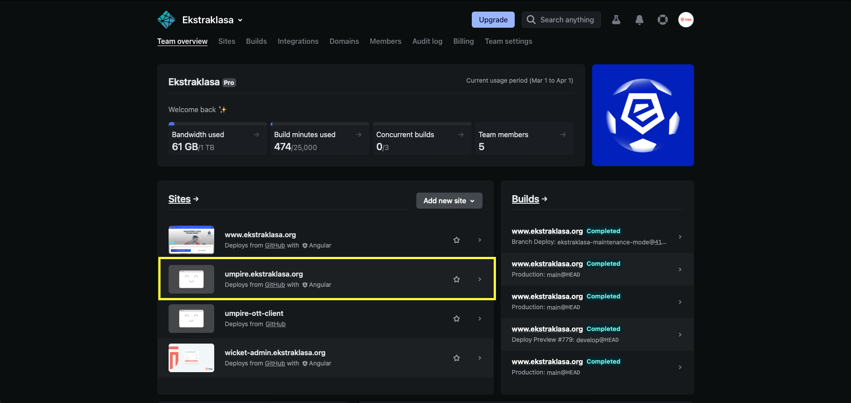Open the Integrations tab
851x403 pixels.
[x=298, y=41]
